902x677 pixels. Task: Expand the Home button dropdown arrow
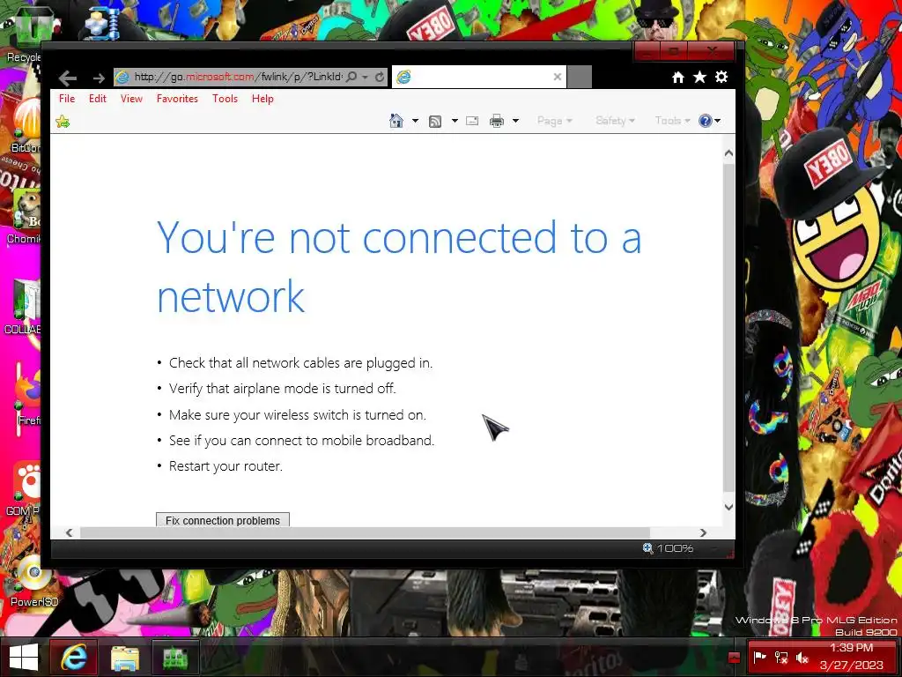415,121
